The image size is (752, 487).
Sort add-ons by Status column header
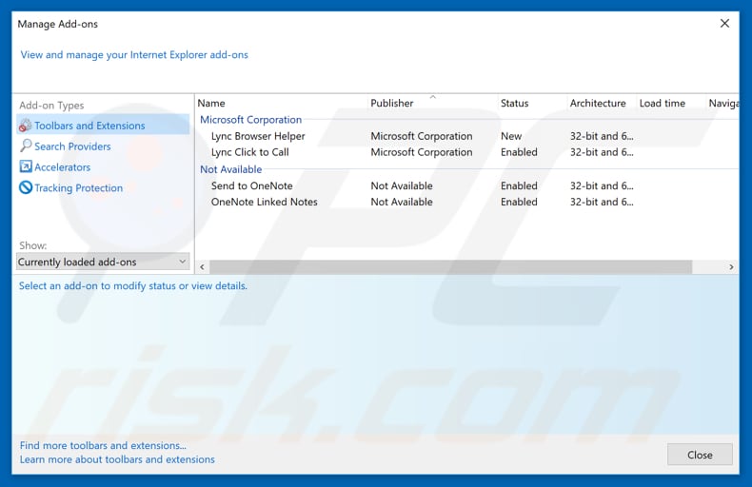pyautogui.click(x=514, y=103)
